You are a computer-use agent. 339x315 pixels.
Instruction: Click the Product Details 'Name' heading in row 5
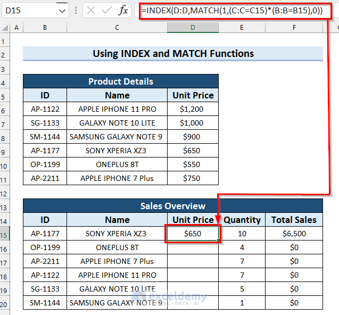117,95
